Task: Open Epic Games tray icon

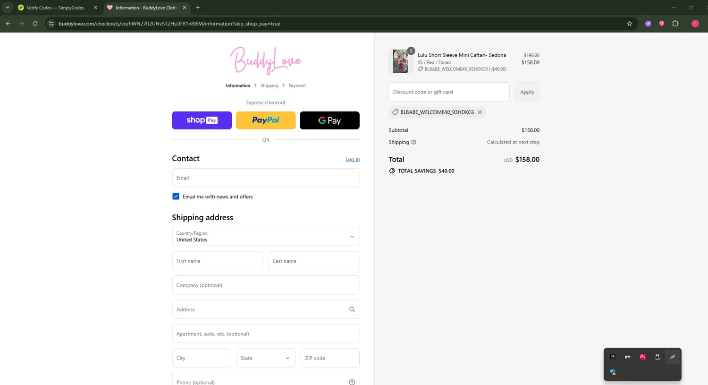Action: coord(613,357)
